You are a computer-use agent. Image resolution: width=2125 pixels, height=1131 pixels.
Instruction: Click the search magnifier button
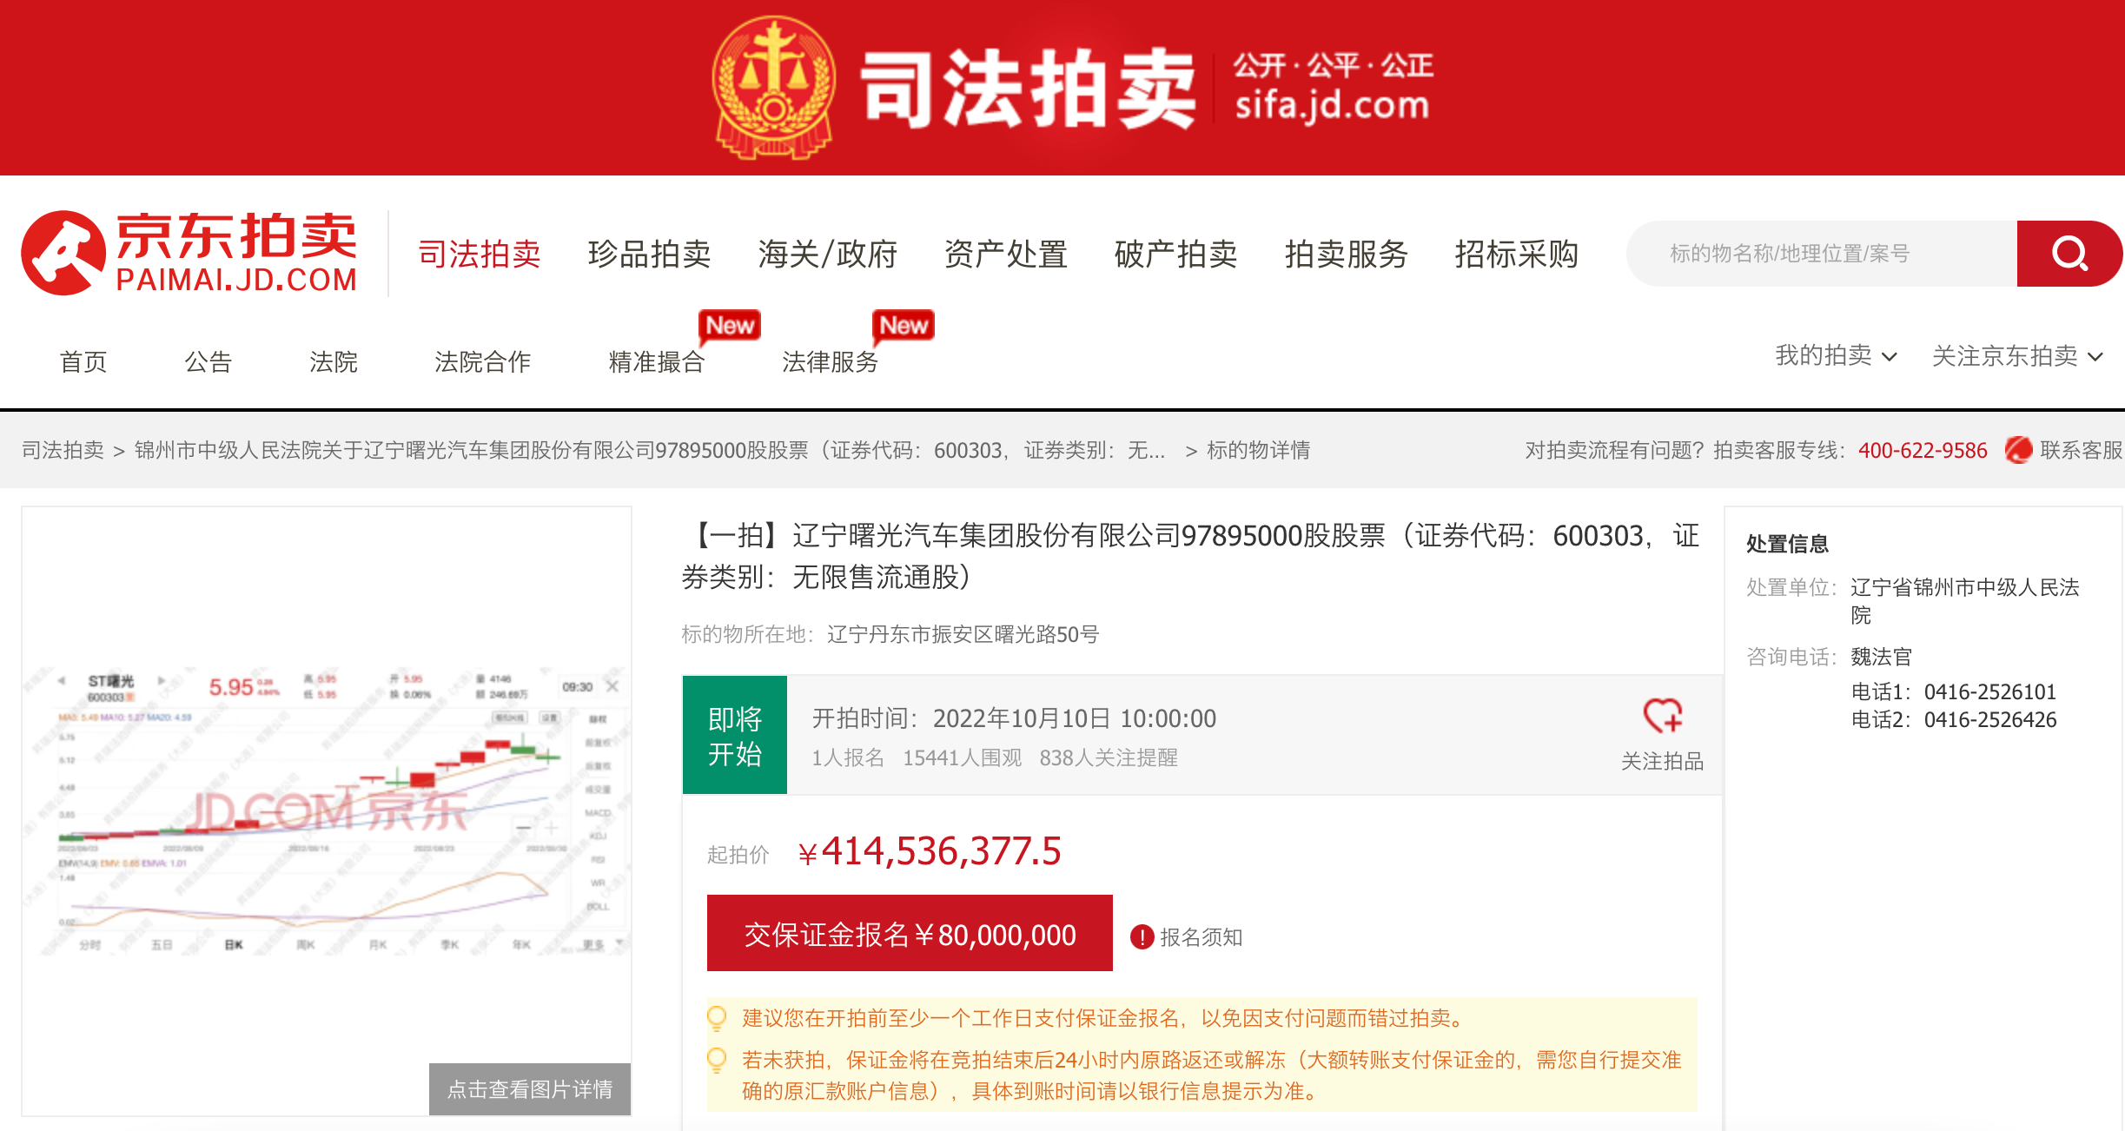coord(2069,254)
